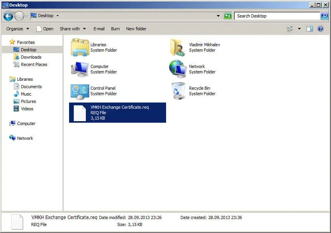Screen dimensions: 331x233
Task: Click the Forward navigation arrow
Action: coord(19,16)
